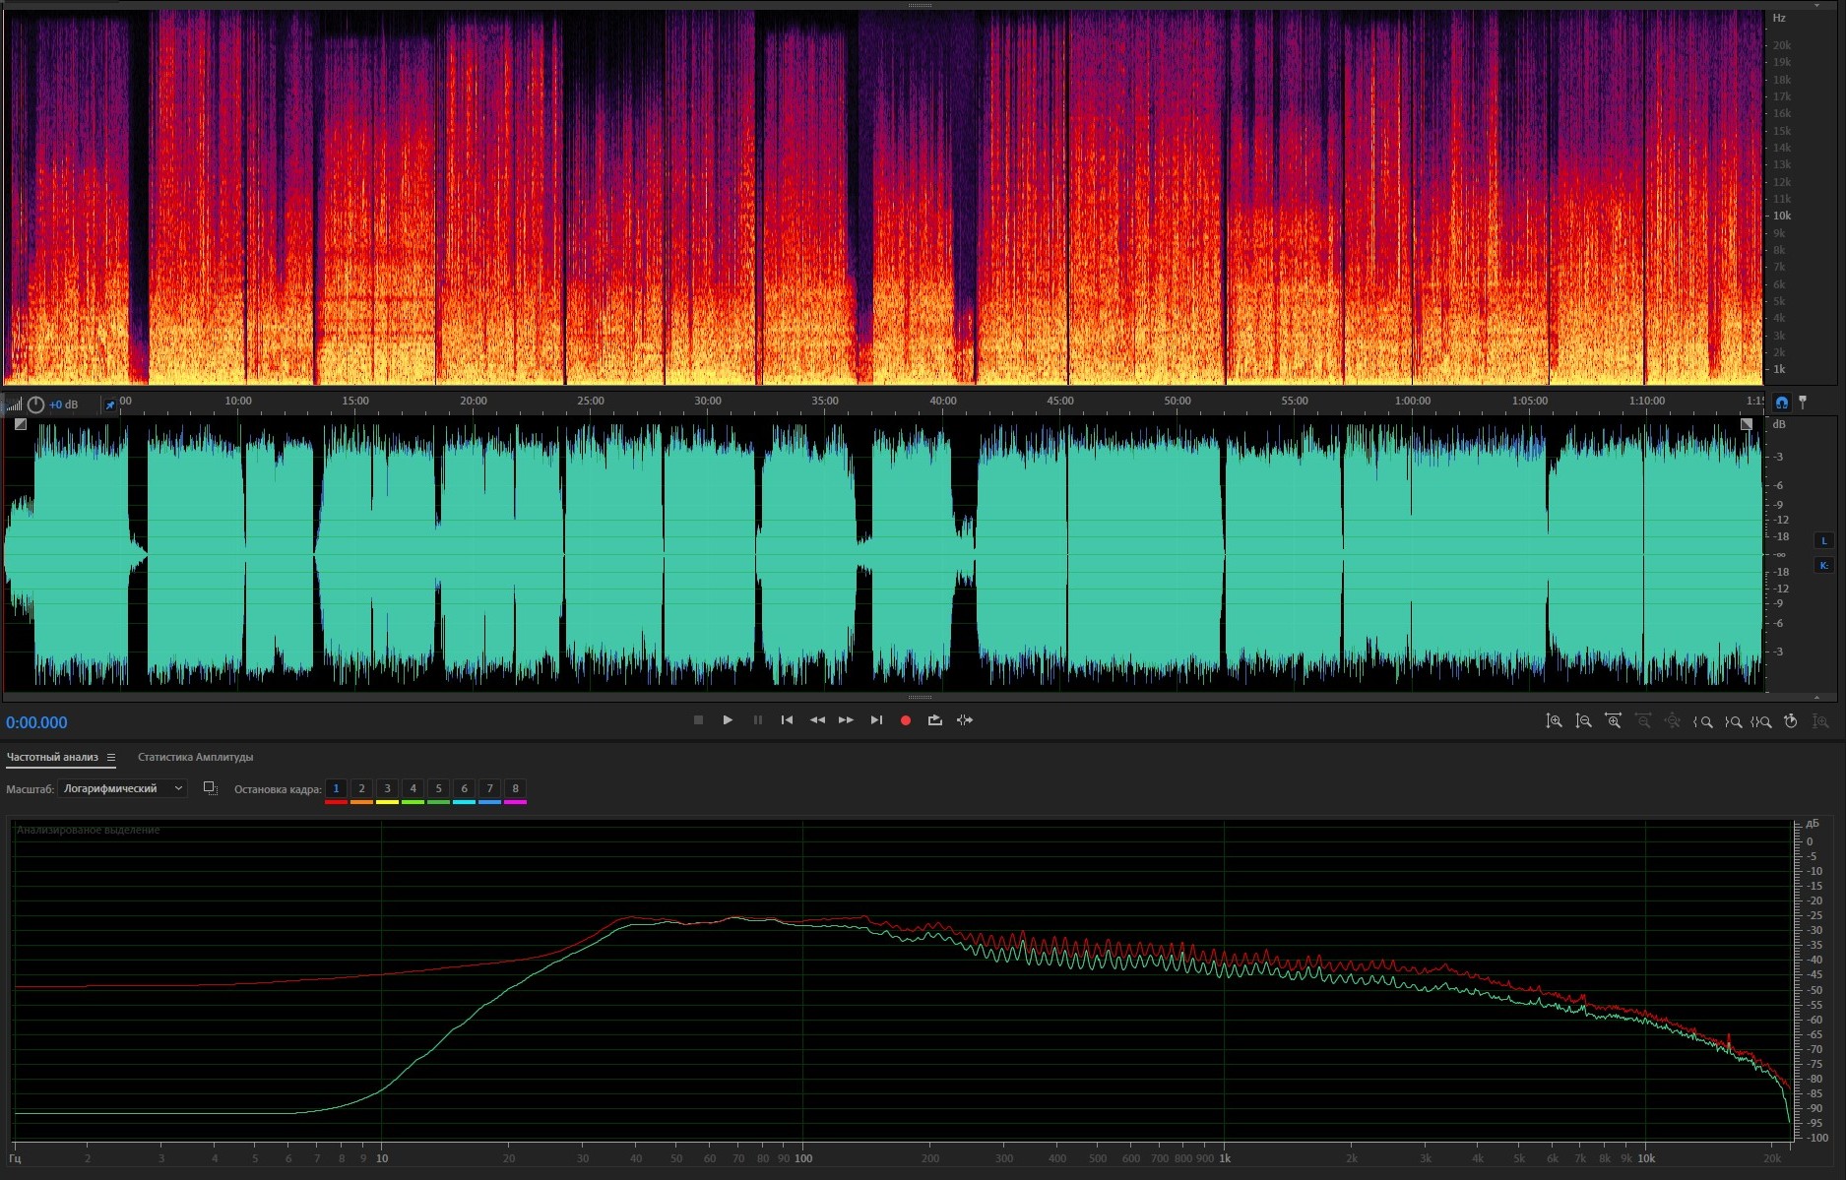Click the fast forward button
The image size is (1846, 1180).
point(846,720)
